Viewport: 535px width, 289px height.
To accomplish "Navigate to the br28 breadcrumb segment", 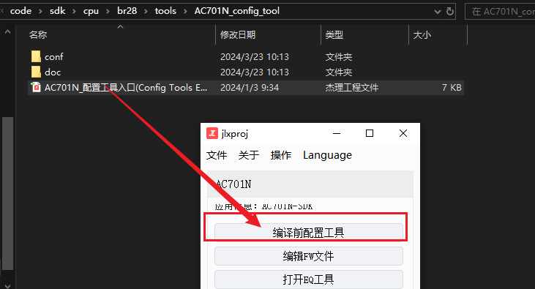I will pyautogui.click(x=127, y=11).
